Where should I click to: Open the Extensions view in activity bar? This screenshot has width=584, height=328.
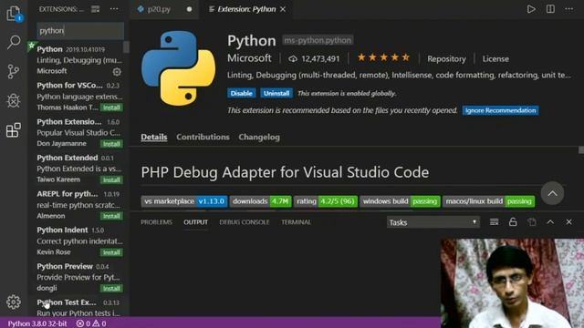(14, 129)
